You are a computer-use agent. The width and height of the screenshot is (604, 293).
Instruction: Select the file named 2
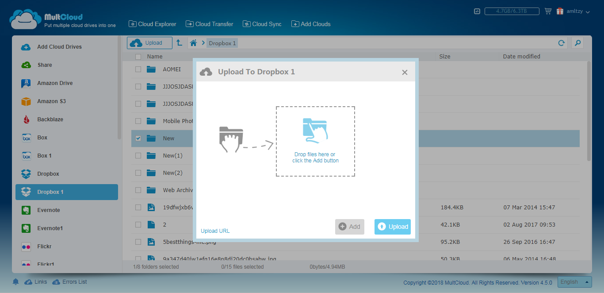coord(164,224)
